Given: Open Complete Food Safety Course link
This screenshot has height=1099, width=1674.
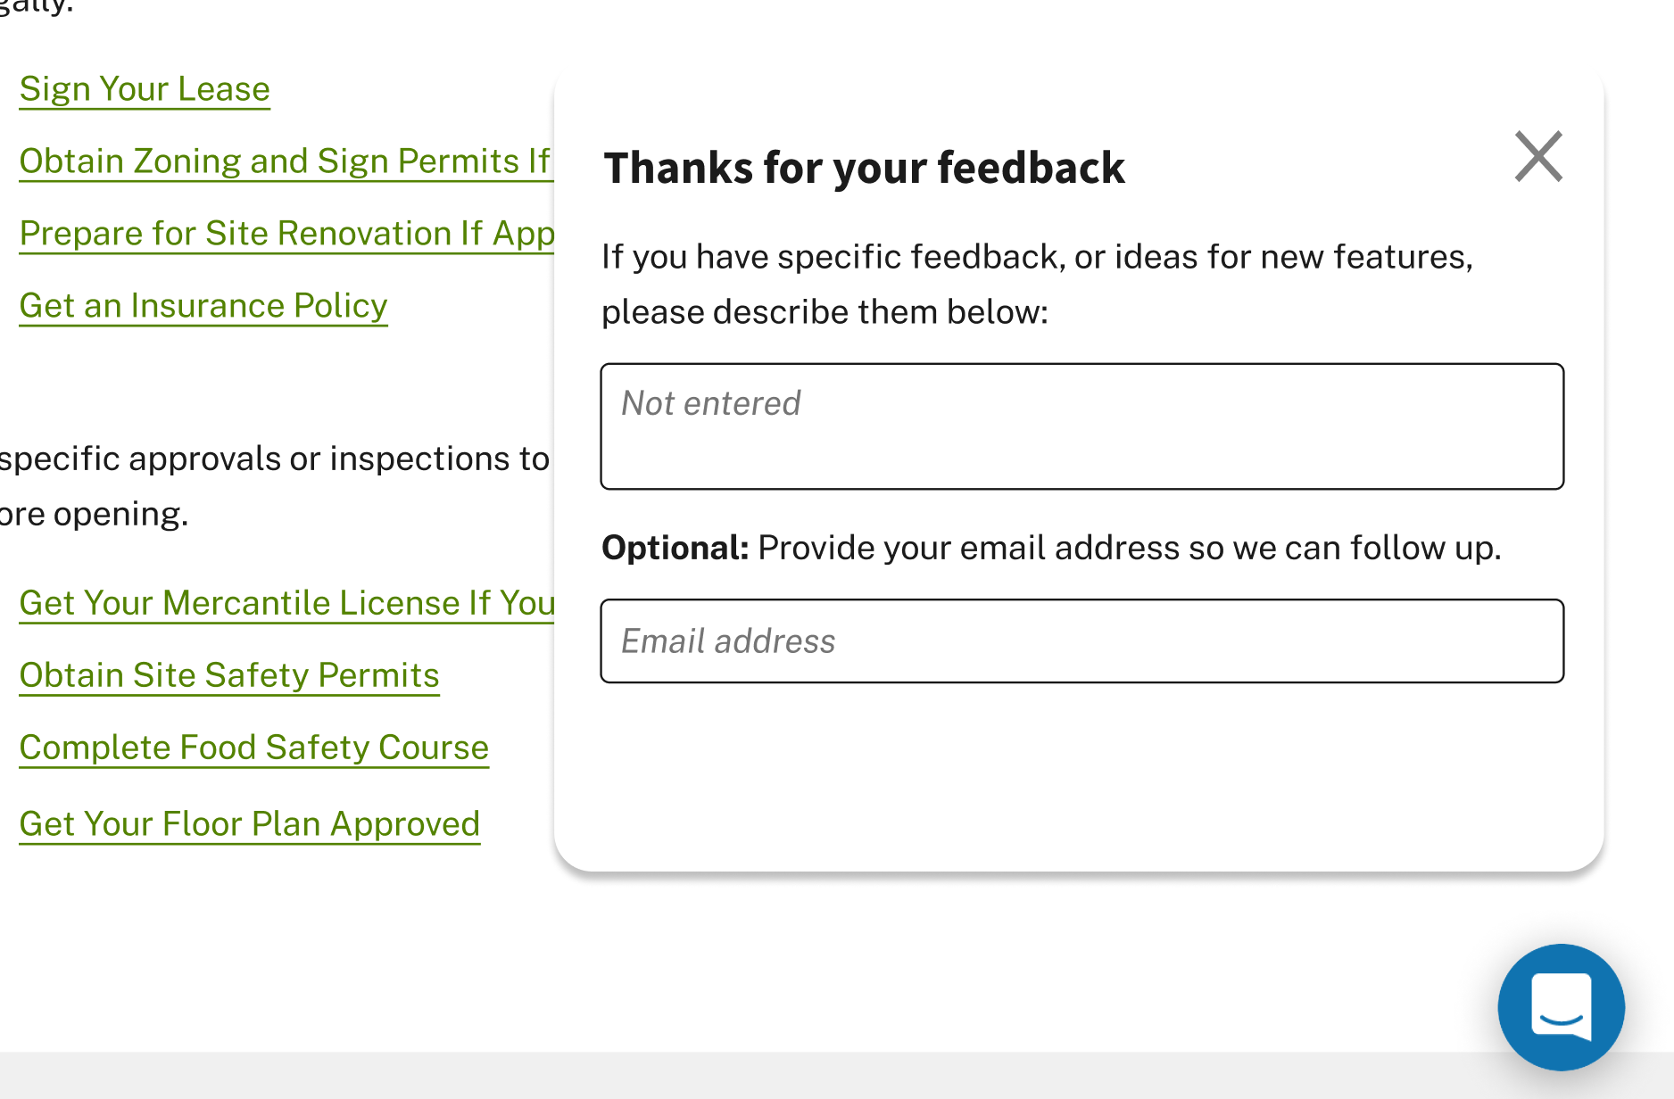Looking at the screenshot, I should [x=253, y=748].
